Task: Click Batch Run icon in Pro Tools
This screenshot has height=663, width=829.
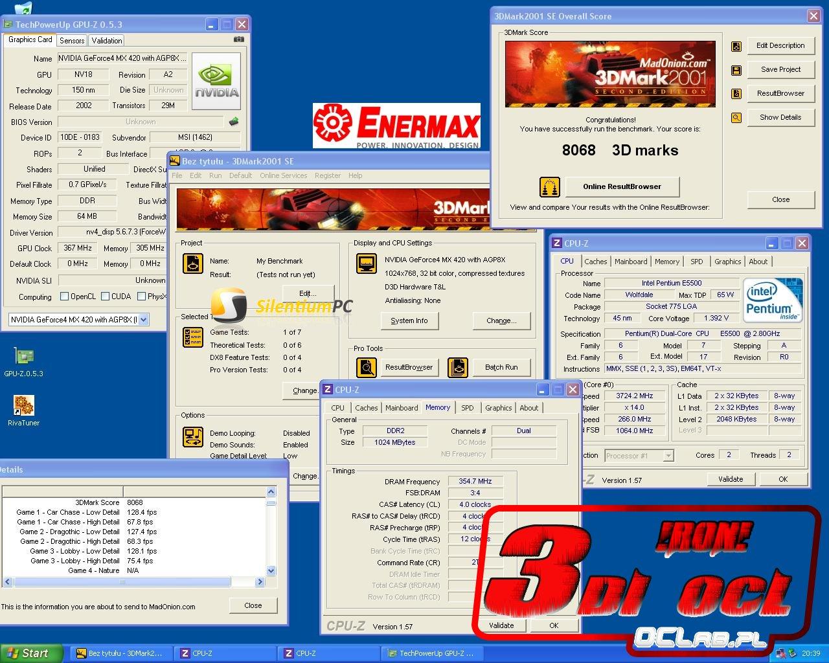Action: click(458, 368)
